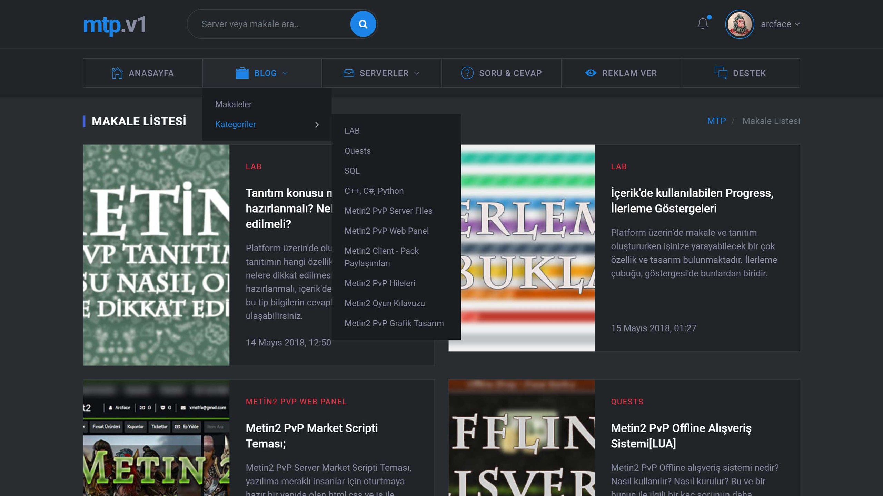Click the LAB tag on Tanıtım konusu article
Viewport: 883px width, 496px height.
(x=254, y=166)
